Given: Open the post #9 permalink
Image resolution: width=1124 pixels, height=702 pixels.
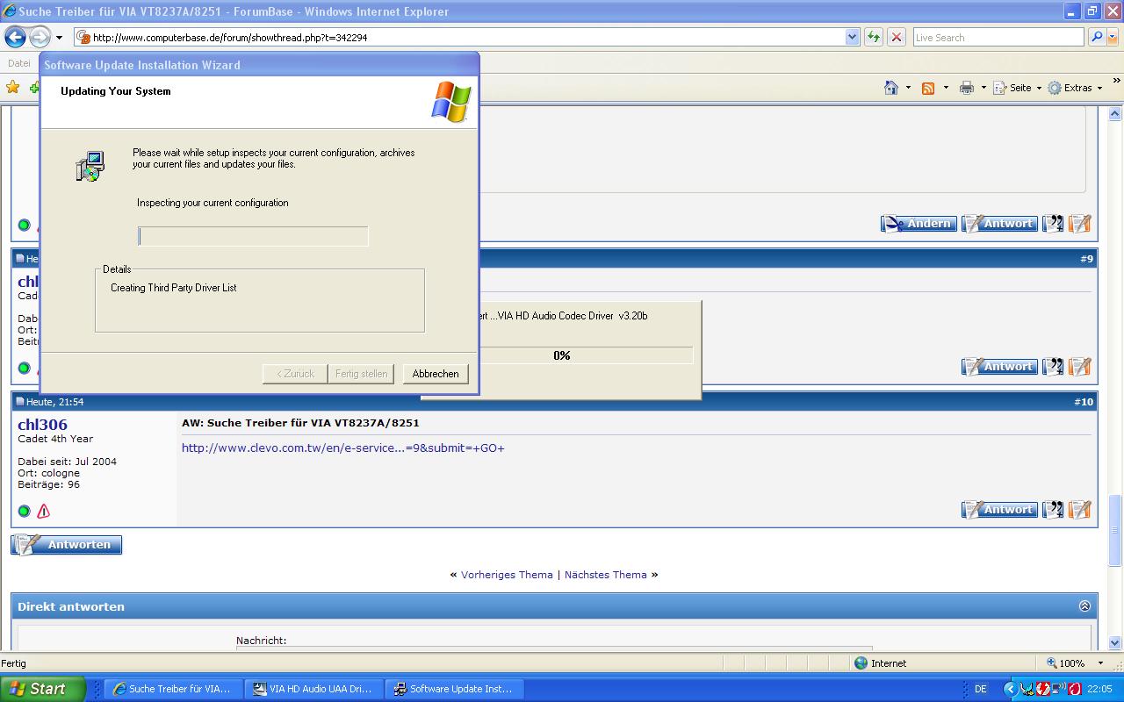Looking at the screenshot, I should [1087, 259].
